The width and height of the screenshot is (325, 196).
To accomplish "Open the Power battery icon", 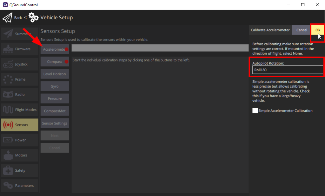I will click(x=8, y=140).
